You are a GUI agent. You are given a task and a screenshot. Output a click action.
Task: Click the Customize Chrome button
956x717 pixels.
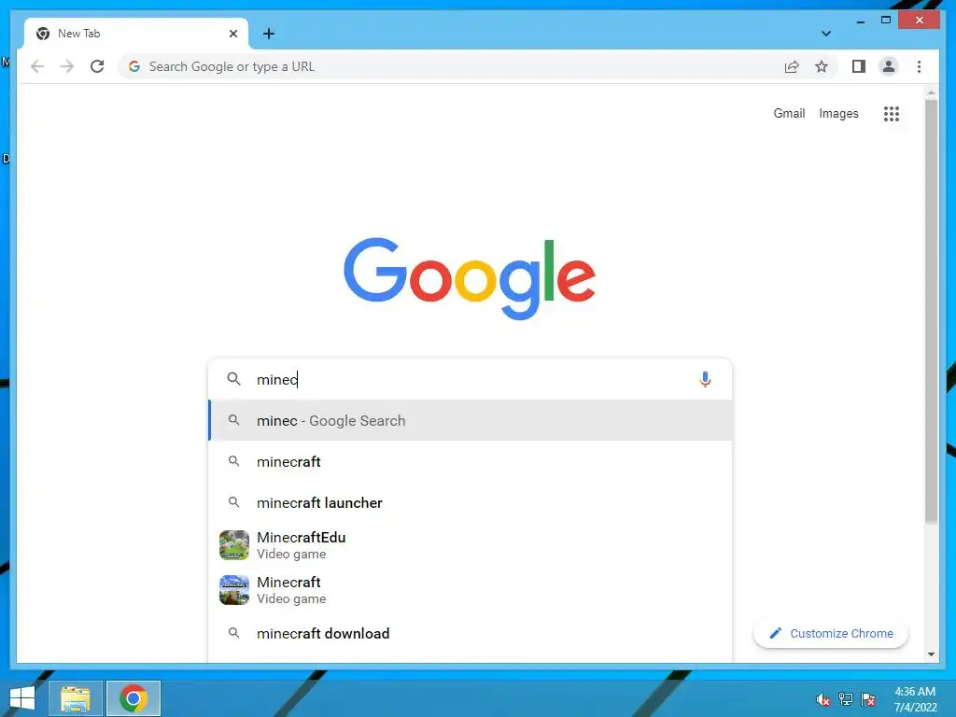(831, 634)
